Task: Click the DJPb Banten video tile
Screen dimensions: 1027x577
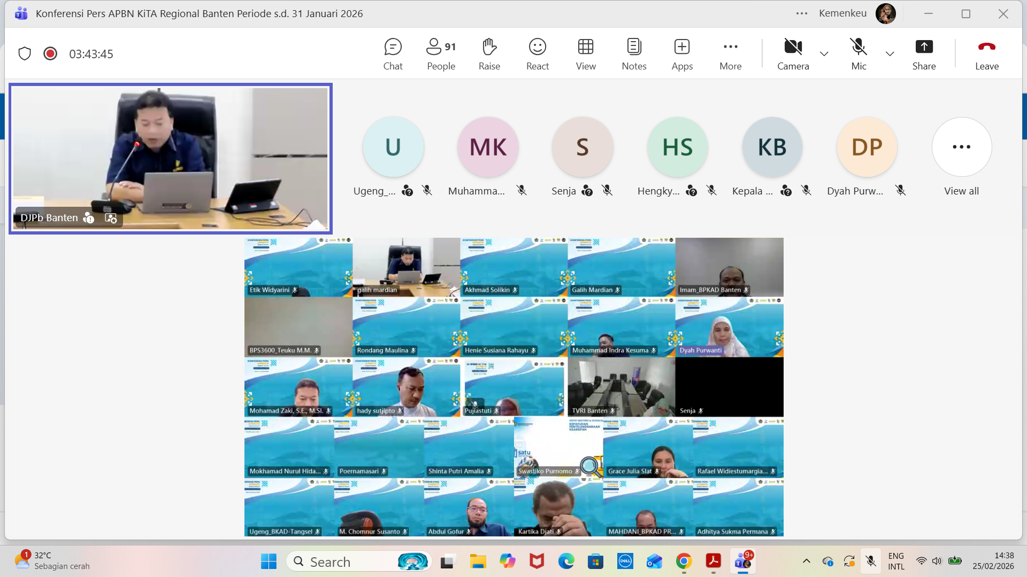Action: coord(171,158)
